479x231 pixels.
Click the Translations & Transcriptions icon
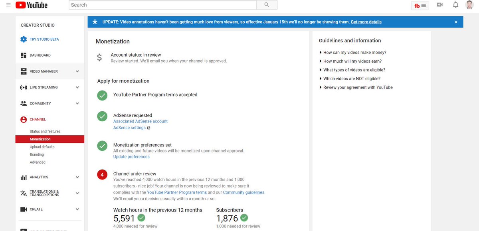[24, 193]
